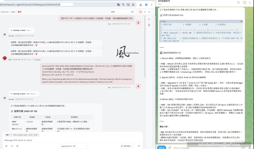
Task: Focus the Message B70 input box
Action: (x=73, y=140)
